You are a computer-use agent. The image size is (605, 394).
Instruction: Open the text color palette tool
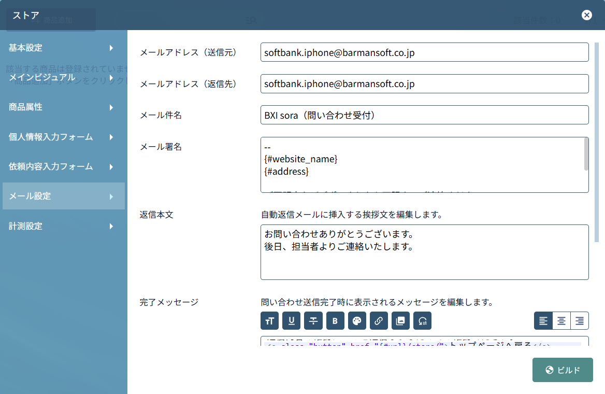(x=357, y=320)
